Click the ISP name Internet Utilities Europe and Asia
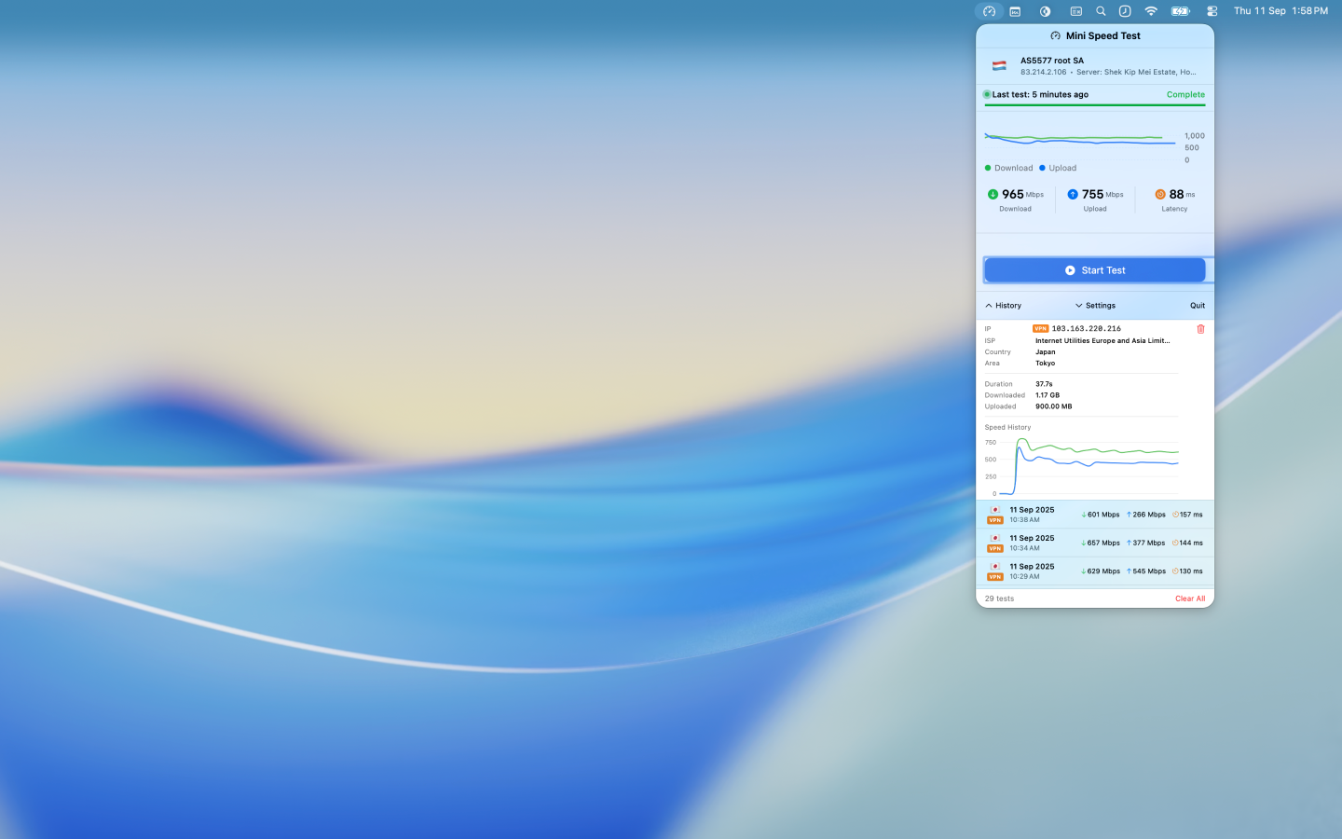Image resolution: width=1342 pixels, height=839 pixels. coord(1102,341)
